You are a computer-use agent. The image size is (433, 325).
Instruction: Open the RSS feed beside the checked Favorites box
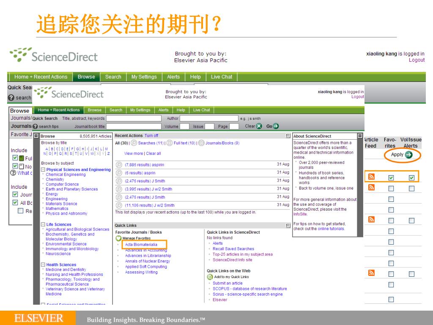click(x=371, y=177)
